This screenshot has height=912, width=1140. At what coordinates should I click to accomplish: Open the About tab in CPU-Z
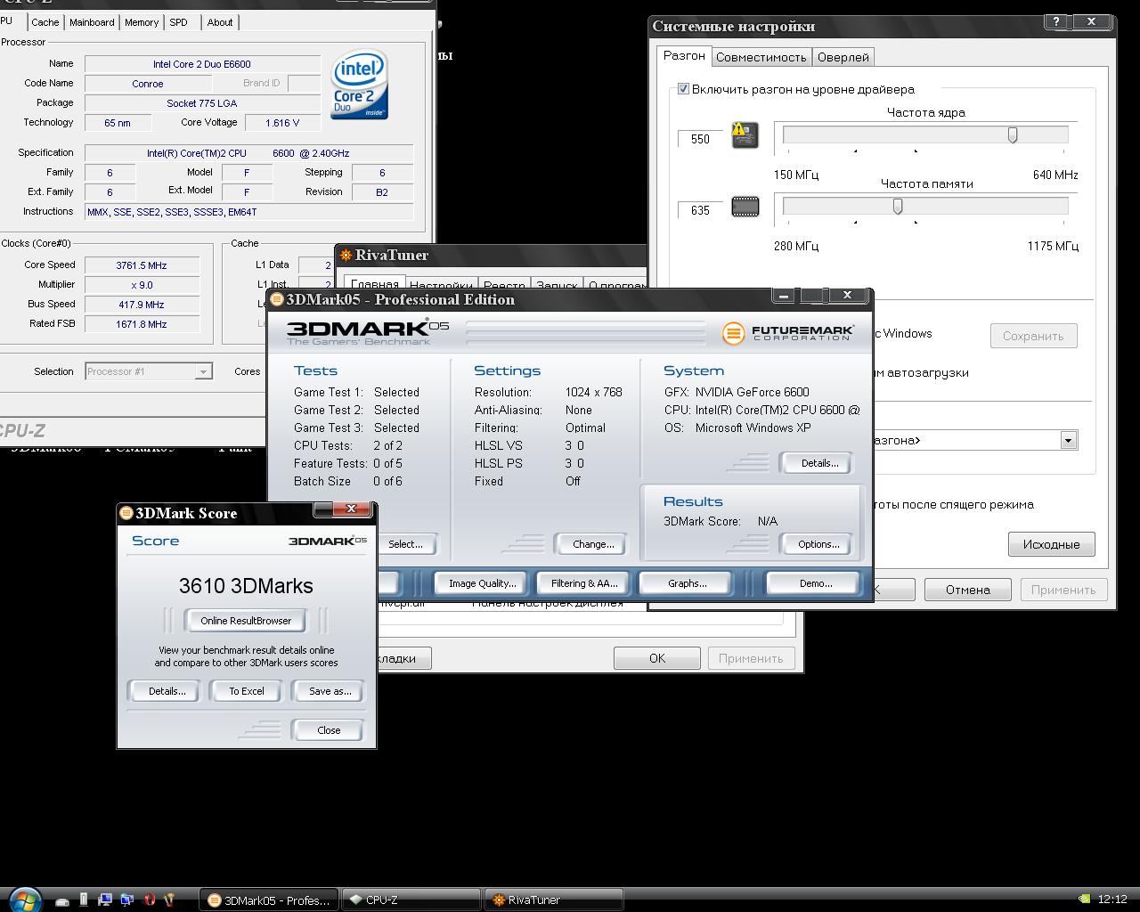[220, 22]
